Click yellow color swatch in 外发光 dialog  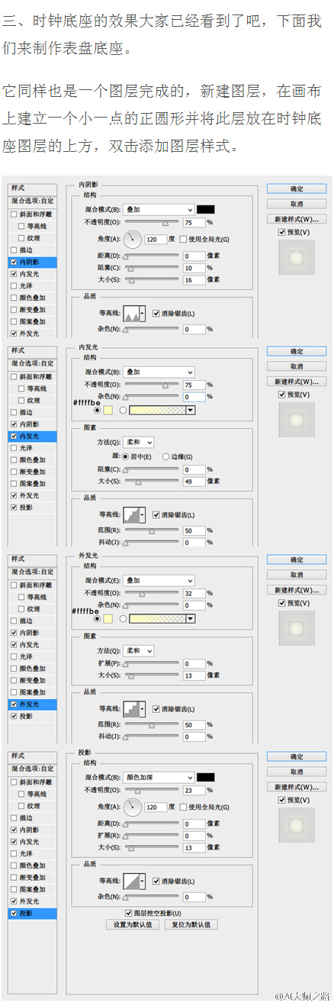pyautogui.click(x=108, y=619)
